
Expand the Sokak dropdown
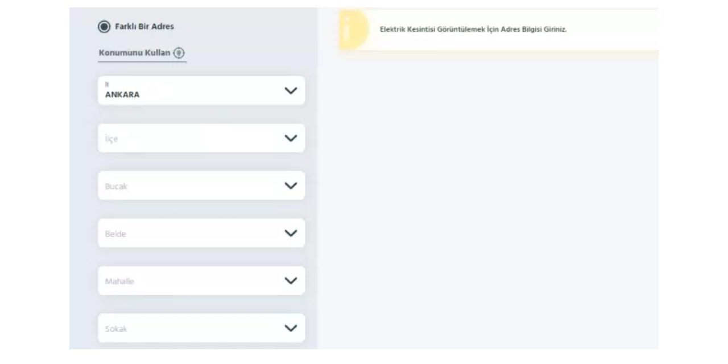coord(201,328)
